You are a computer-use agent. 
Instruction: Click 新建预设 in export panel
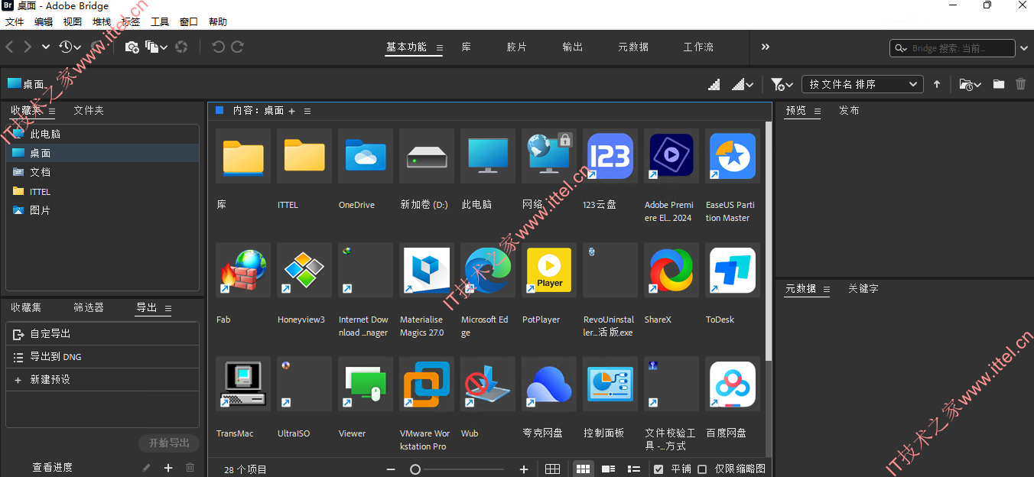point(102,380)
